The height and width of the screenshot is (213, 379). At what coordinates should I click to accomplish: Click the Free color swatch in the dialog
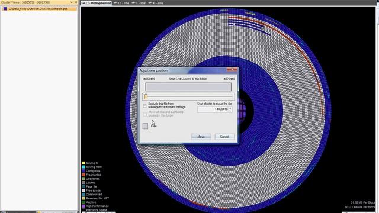[145, 126]
